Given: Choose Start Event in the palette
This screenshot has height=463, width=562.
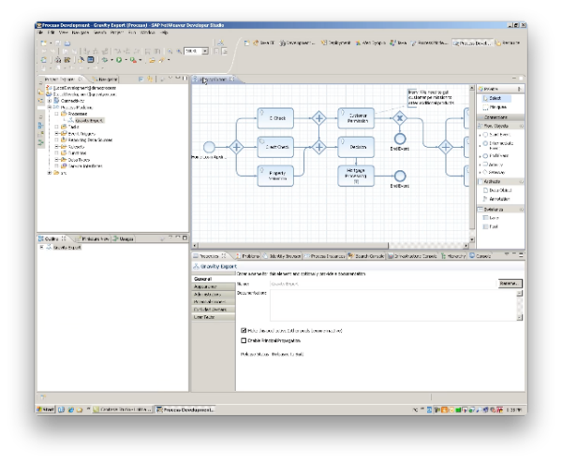Looking at the screenshot, I should coord(496,135).
